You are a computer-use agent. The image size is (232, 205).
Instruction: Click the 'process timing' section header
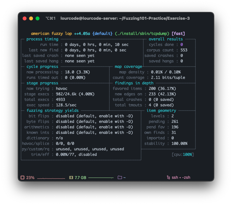[42, 39]
